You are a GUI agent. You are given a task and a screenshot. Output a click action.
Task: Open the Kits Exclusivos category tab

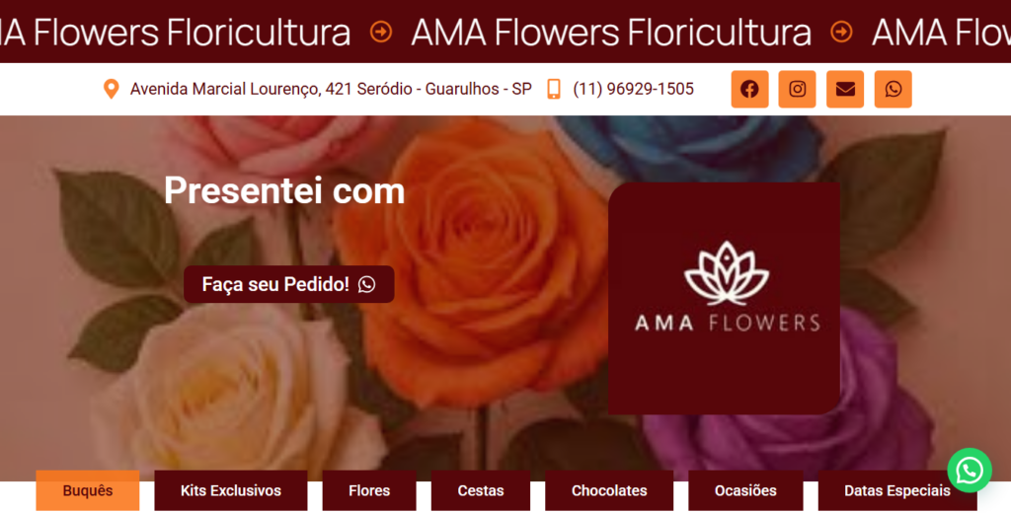(x=231, y=490)
